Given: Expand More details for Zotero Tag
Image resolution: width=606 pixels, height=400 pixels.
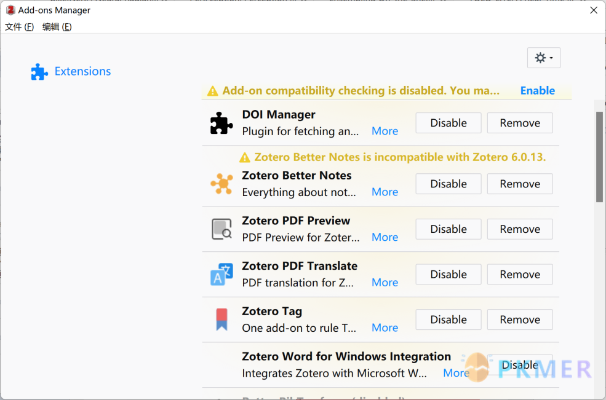Looking at the screenshot, I should coord(385,327).
